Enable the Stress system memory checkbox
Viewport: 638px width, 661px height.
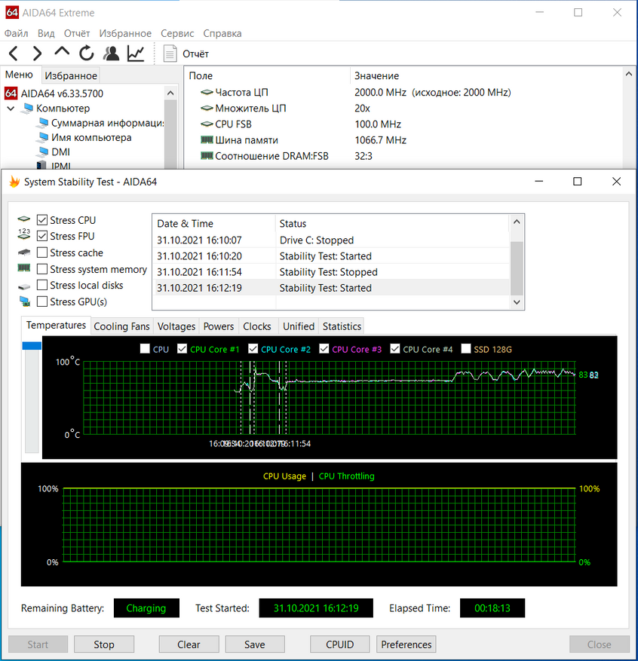[41, 268]
